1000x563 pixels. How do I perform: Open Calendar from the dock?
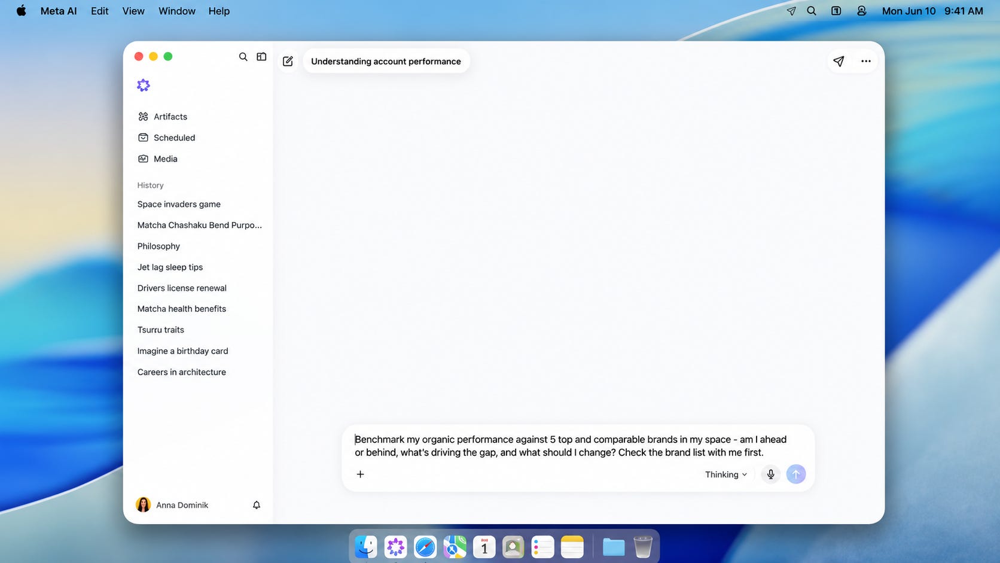(x=484, y=547)
